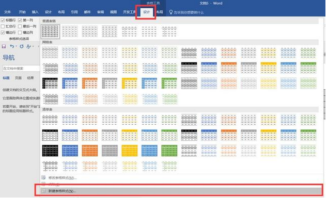The width and height of the screenshot is (327, 198).
Task: Click the 导航 navigation pane title
Action: pyautogui.click(x=9, y=57)
